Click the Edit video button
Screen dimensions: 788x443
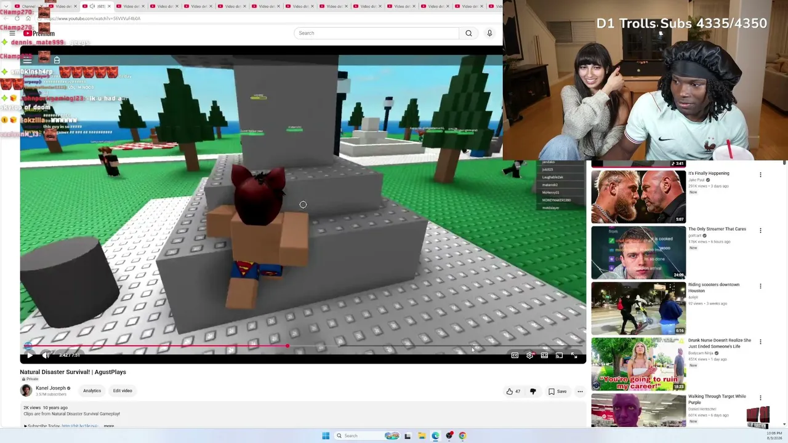pyautogui.click(x=123, y=391)
